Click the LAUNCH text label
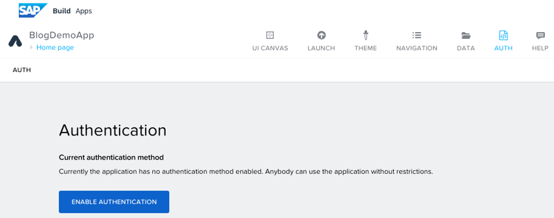The width and height of the screenshot is (554, 218). click(x=321, y=49)
